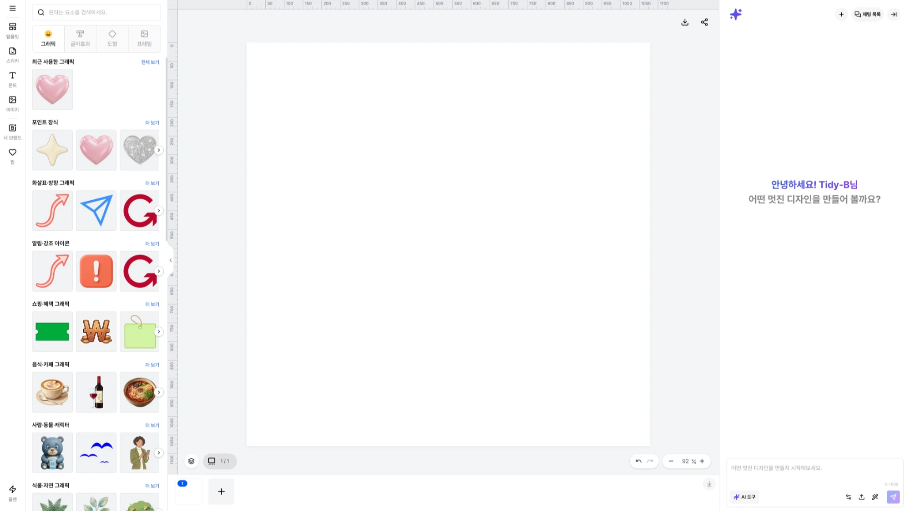Click the search field for elements
Viewport: 910px width, 511px height.
(96, 12)
